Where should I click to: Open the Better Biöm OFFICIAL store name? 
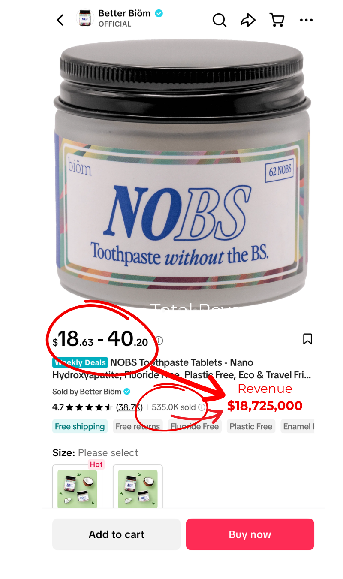point(130,18)
